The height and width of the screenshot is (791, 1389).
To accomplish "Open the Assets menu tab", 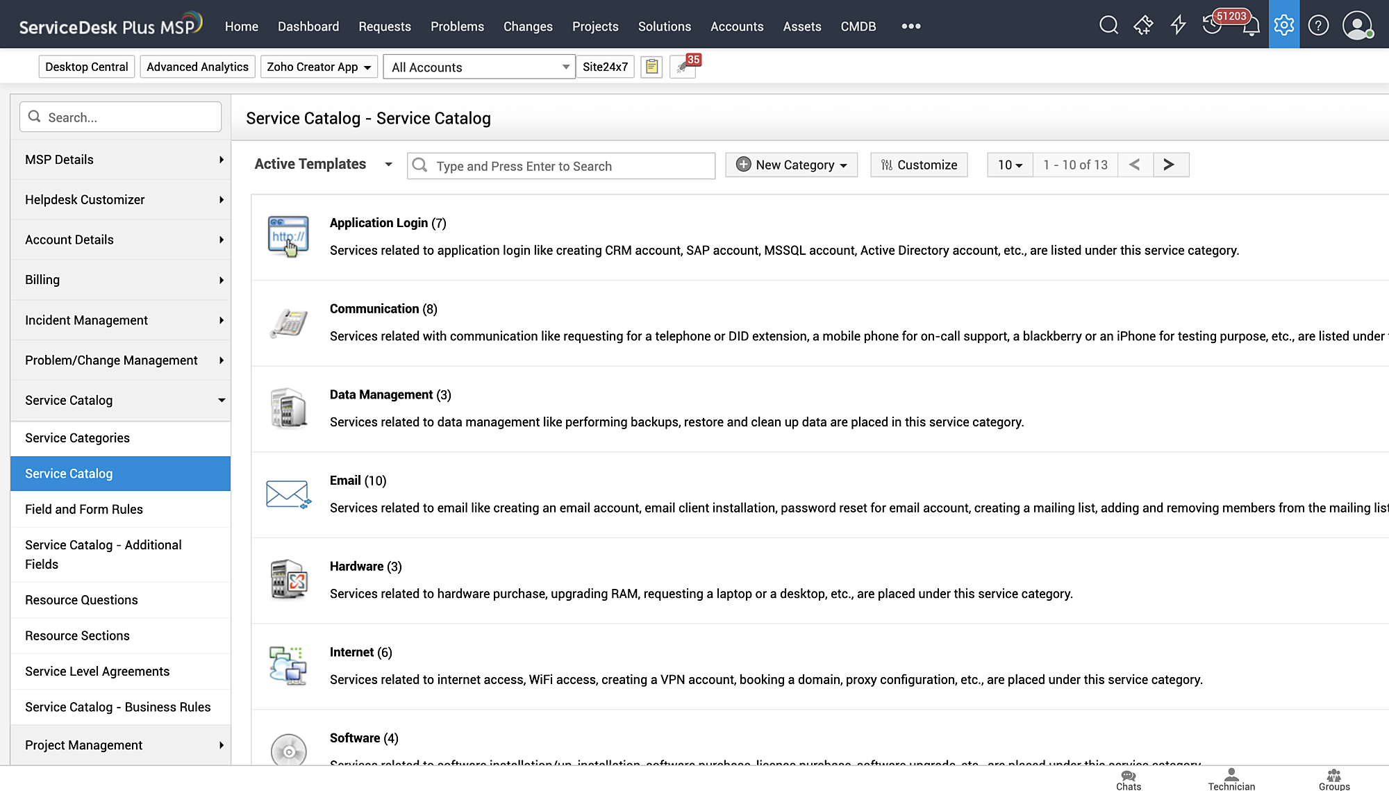I will pyautogui.click(x=802, y=26).
